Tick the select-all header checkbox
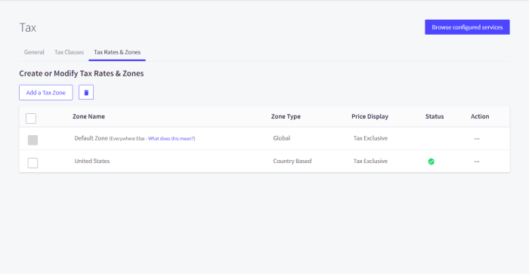The width and height of the screenshot is (529, 274). coord(31,119)
